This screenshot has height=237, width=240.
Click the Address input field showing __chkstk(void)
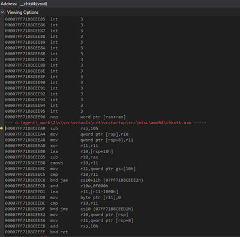coord(129,4)
